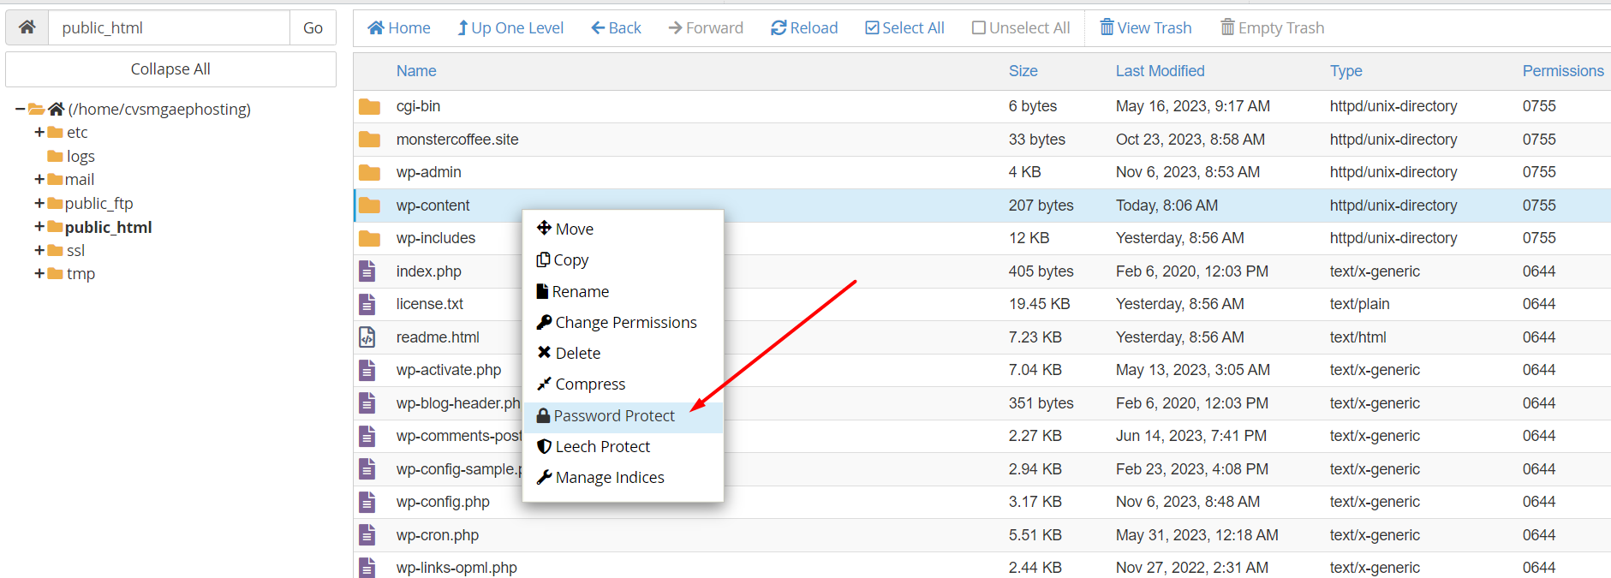Click the wp-admin folder icon
Viewport: 1611px width, 578px height.
click(x=369, y=172)
